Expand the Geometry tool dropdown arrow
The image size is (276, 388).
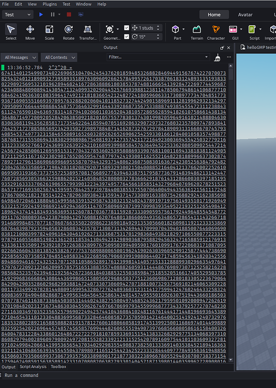[118, 29]
